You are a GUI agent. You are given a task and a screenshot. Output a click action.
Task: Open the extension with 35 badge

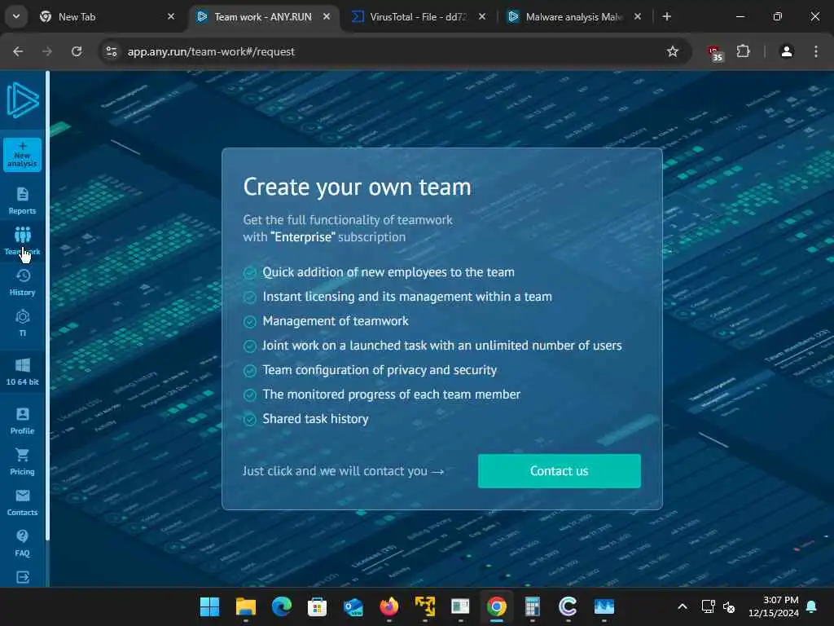[715, 53]
